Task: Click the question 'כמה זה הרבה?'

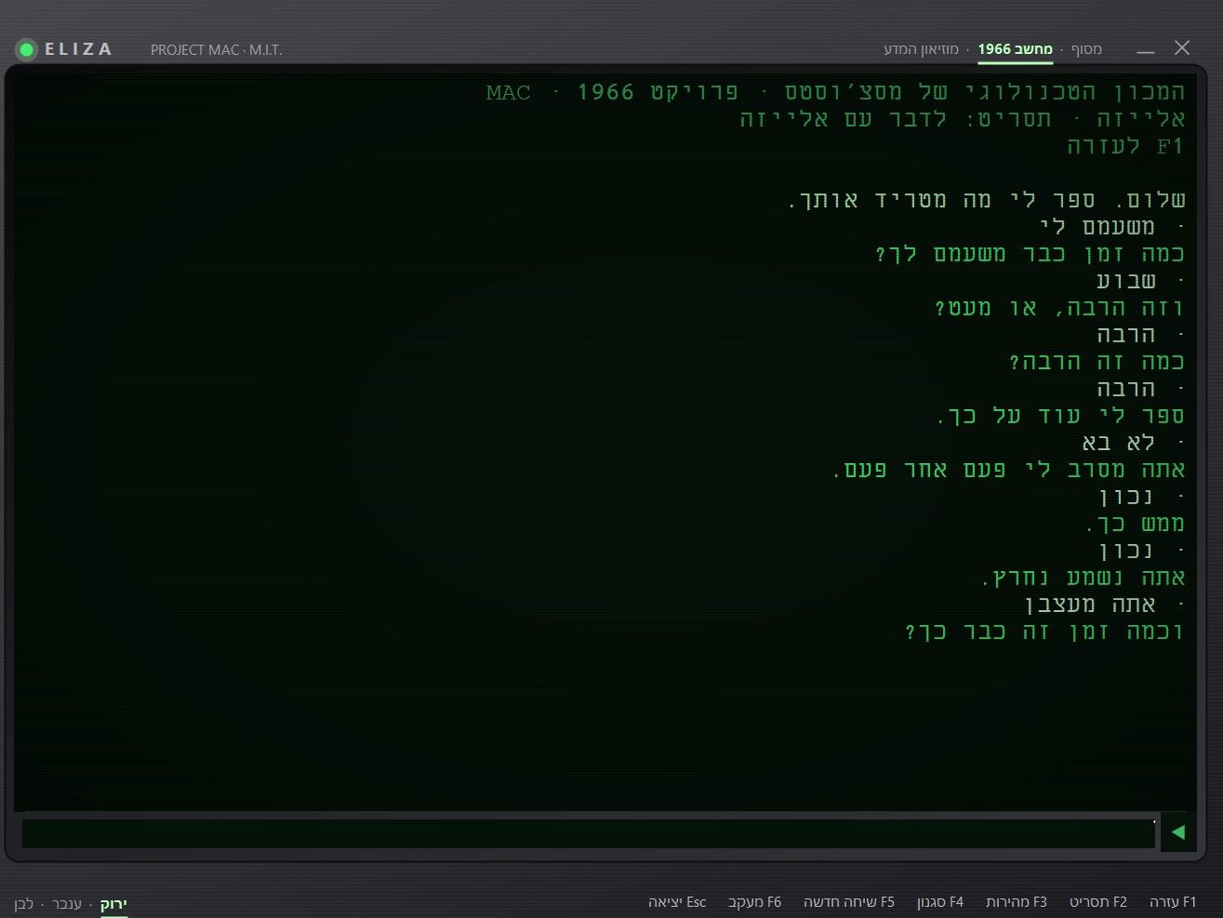Action: pyautogui.click(x=1097, y=362)
